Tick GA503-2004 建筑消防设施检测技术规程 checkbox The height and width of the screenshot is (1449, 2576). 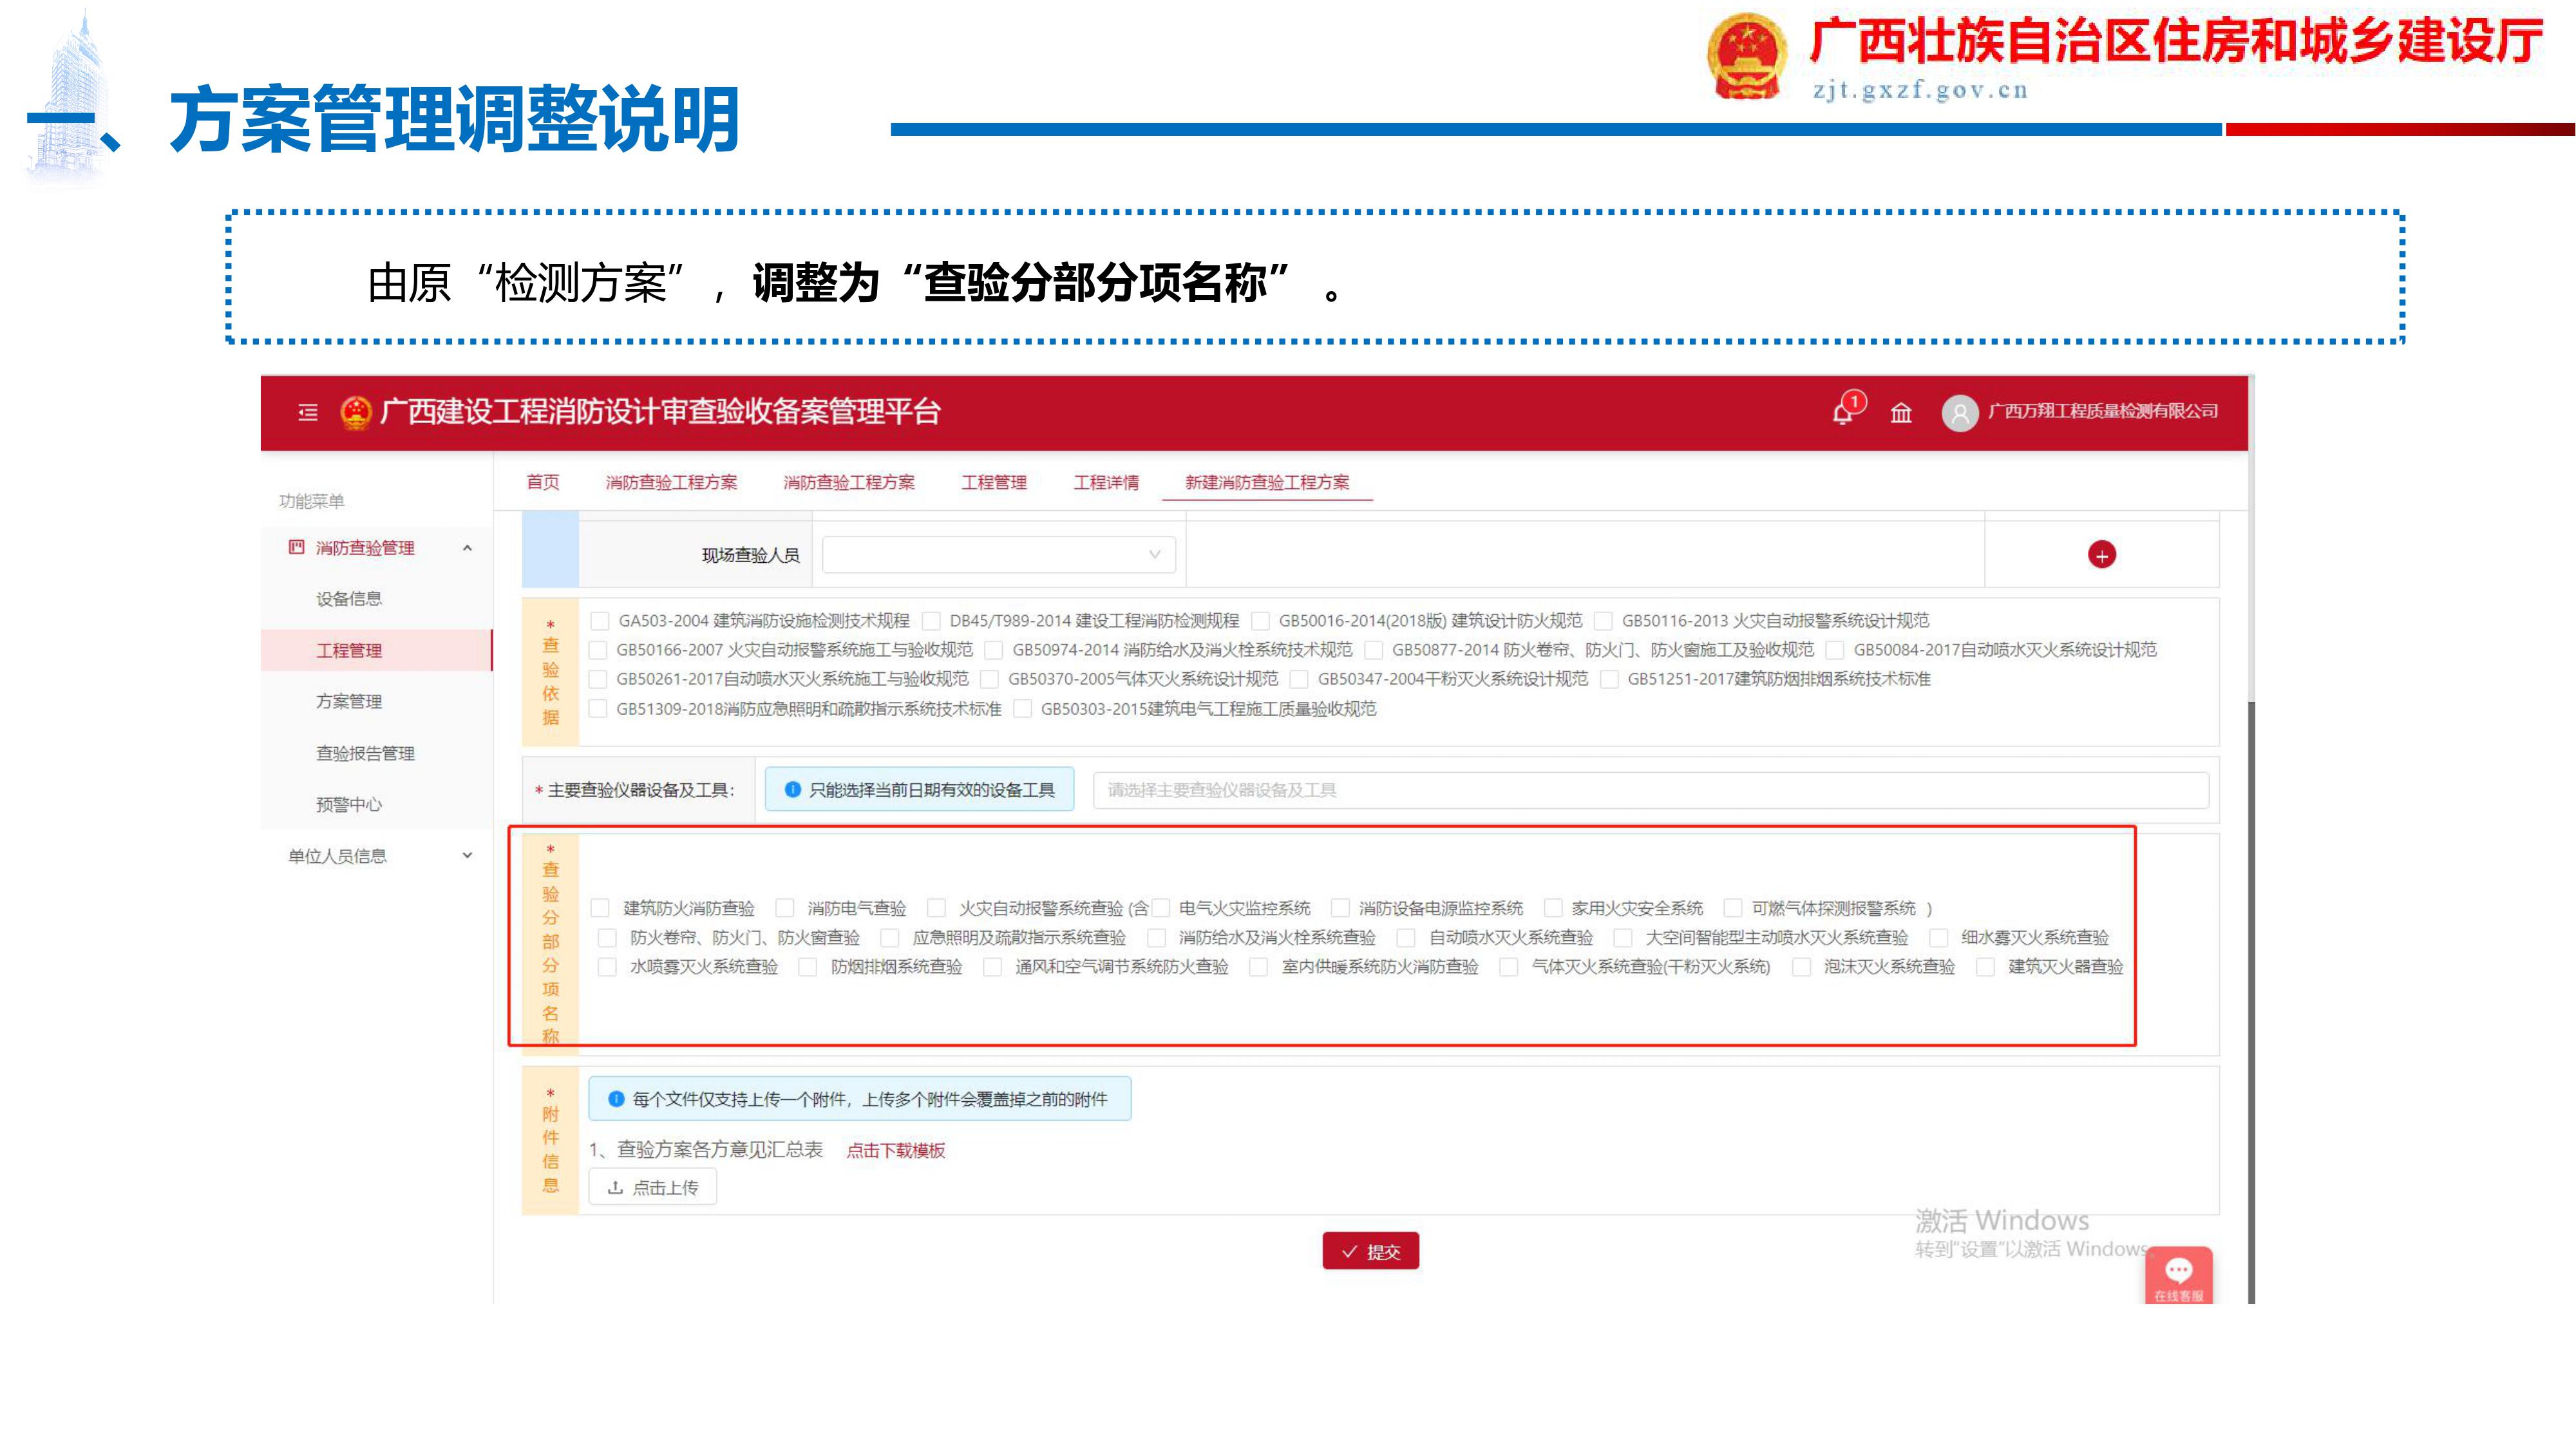(x=600, y=621)
